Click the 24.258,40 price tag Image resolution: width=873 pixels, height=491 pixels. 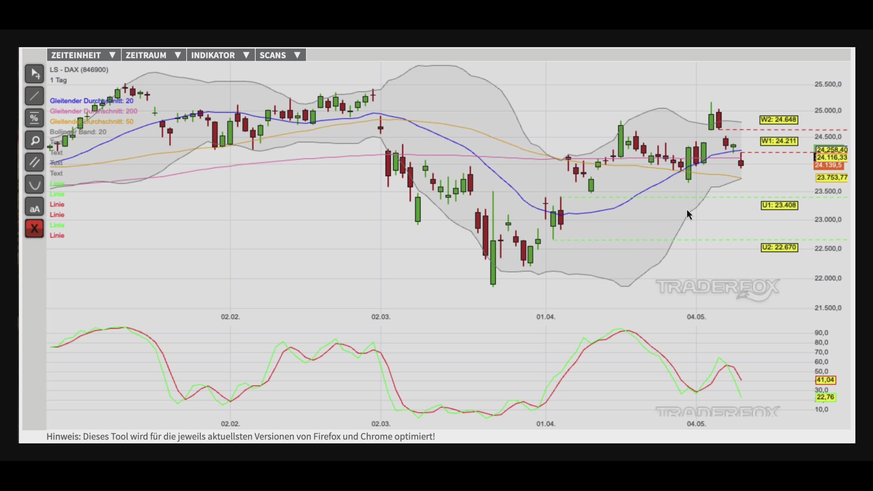click(832, 150)
